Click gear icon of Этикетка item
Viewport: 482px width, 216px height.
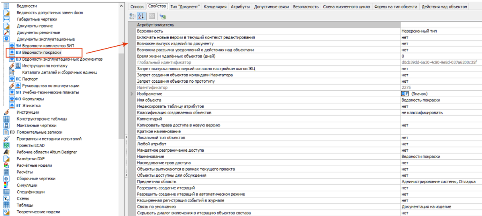click(x=12, y=106)
